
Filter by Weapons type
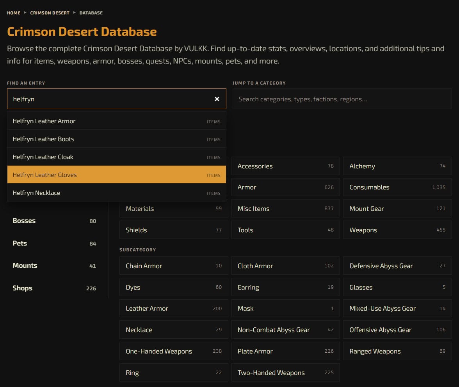click(397, 230)
